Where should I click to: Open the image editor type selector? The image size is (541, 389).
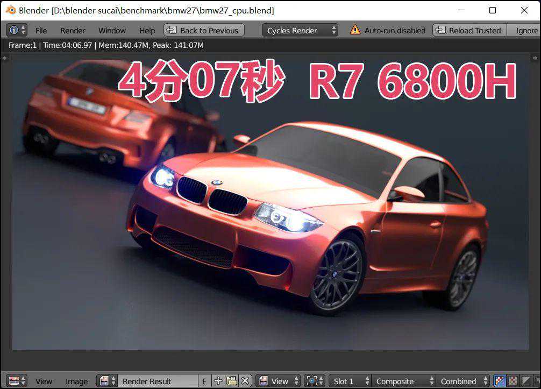[17, 381]
